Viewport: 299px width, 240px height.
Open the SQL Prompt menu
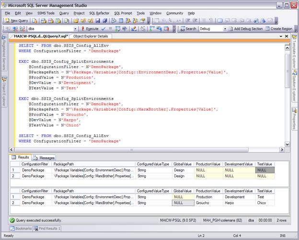pyautogui.click(x=123, y=13)
